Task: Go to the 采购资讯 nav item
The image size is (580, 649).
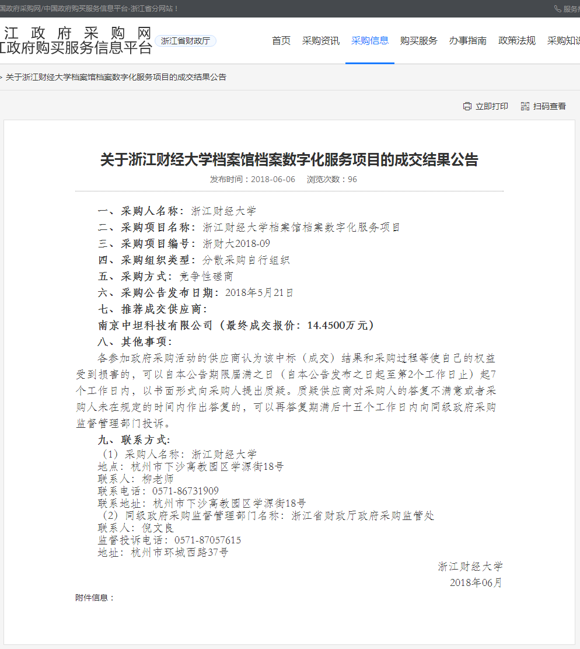Action: pyautogui.click(x=321, y=41)
